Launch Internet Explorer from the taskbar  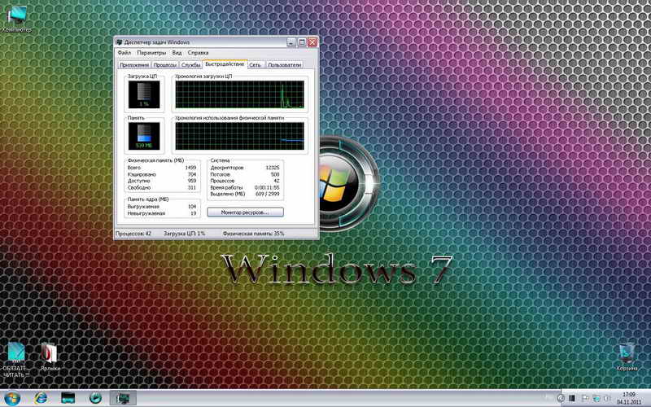point(41,399)
